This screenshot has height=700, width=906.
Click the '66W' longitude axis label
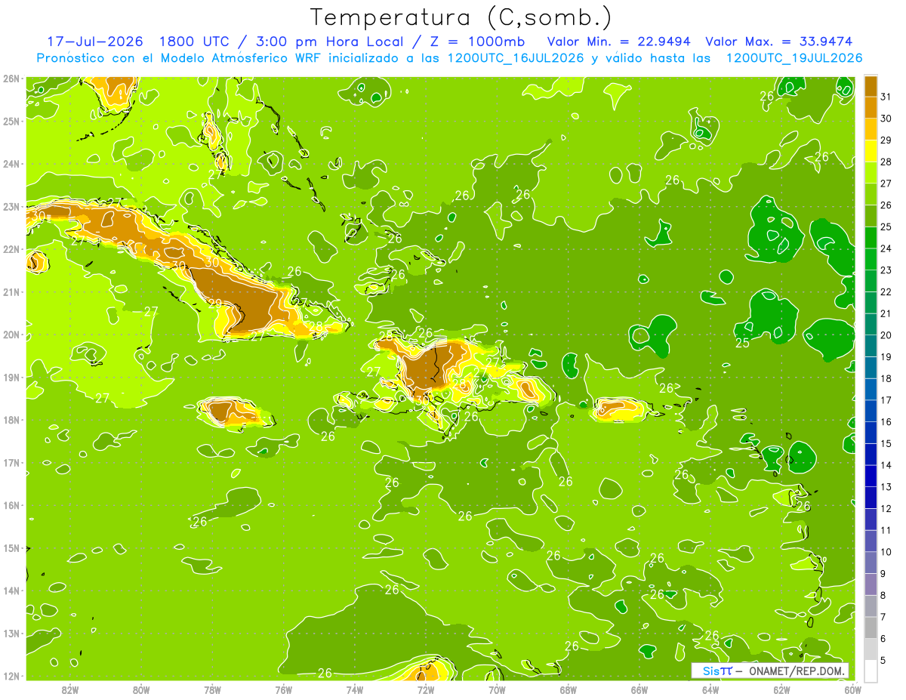pos(639,689)
